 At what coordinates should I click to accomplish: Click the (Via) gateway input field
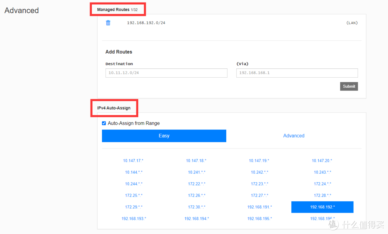pyautogui.click(x=297, y=73)
